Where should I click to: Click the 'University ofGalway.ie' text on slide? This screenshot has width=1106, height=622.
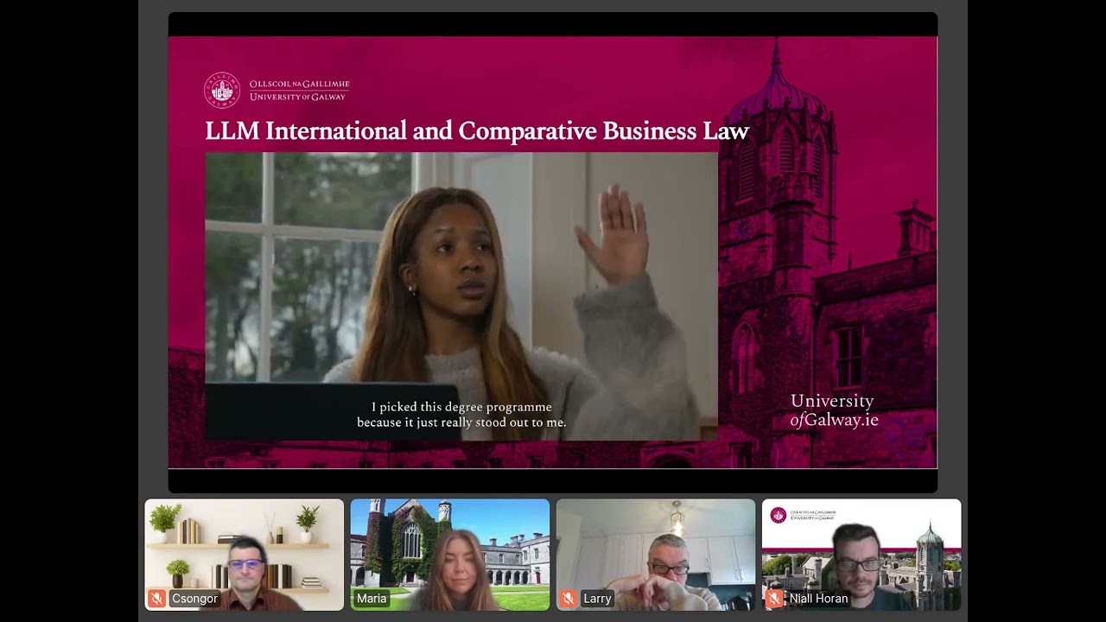click(834, 410)
